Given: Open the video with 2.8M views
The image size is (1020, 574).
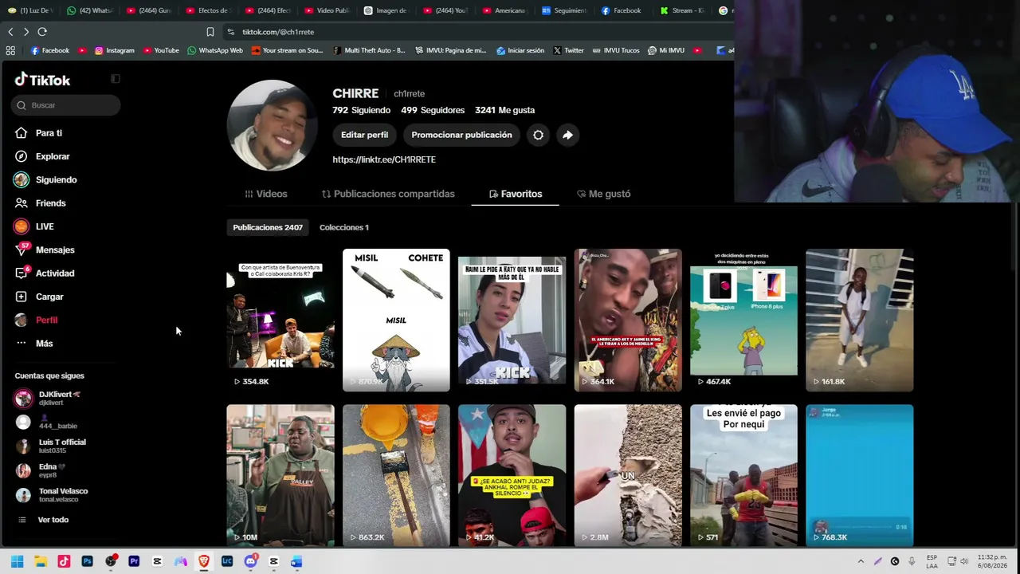Looking at the screenshot, I should click(x=628, y=475).
